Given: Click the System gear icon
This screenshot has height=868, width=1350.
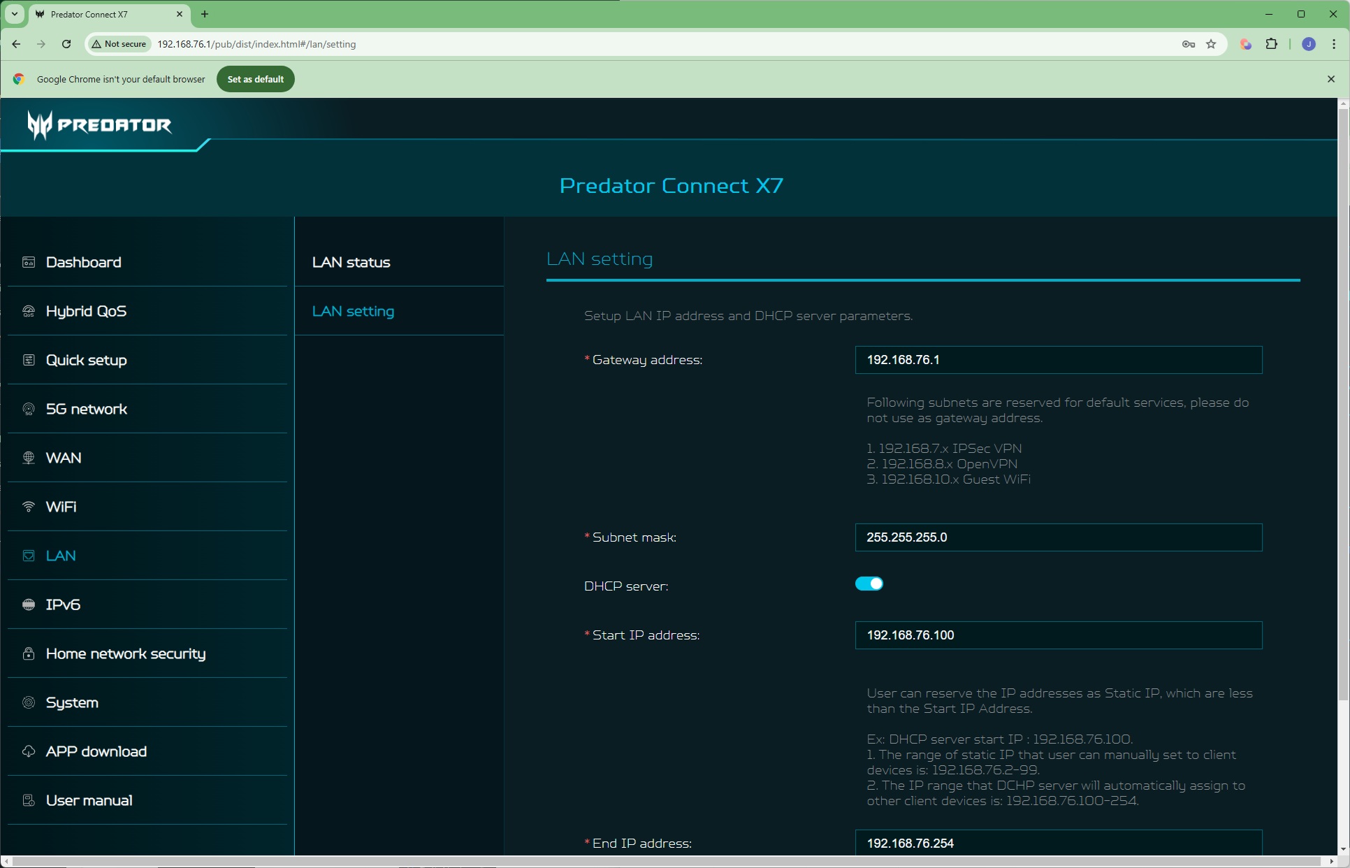Looking at the screenshot, I should [29, 702].
